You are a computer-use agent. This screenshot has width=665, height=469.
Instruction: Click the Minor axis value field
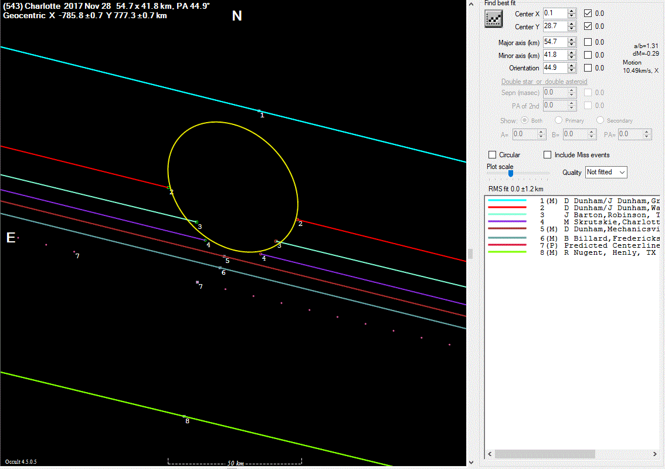[x=555, y=55]
